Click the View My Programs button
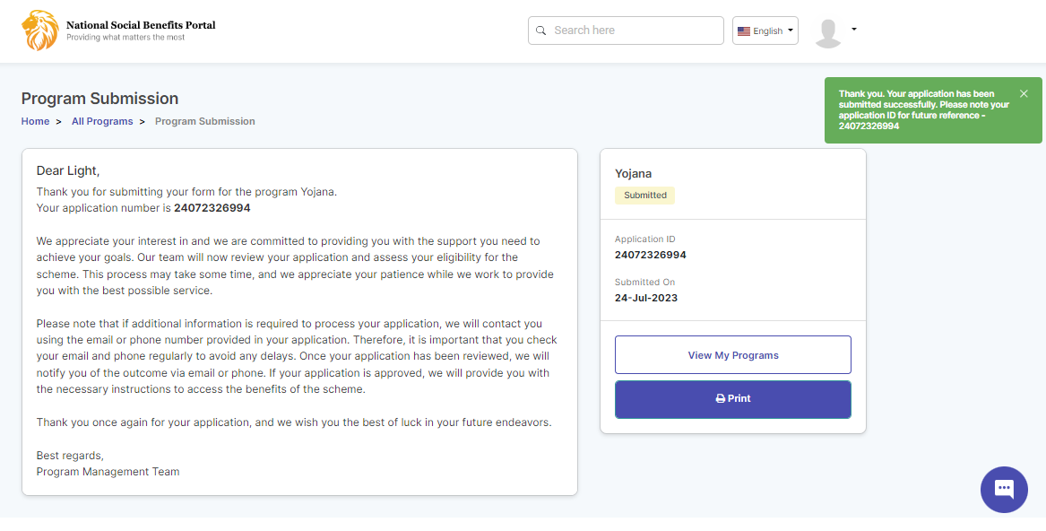Viewport: 1046px width, 531px height. click(732, 355)
